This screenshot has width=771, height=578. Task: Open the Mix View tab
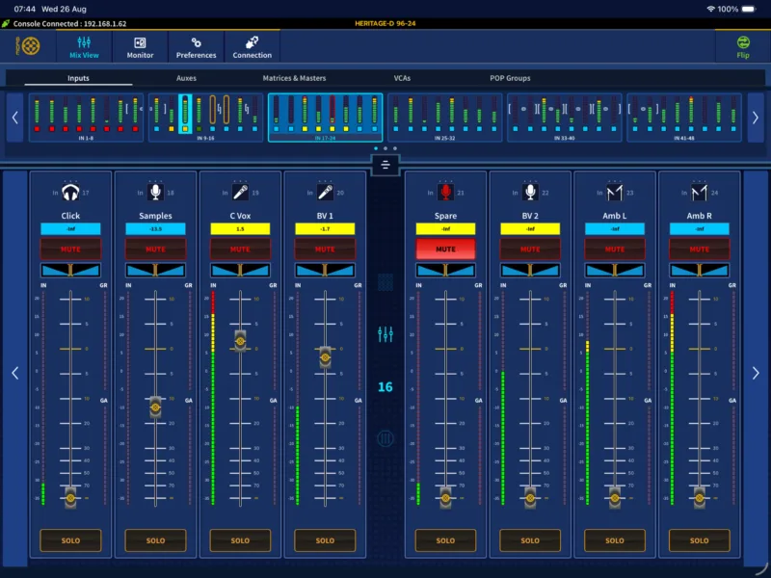[84, 47]
